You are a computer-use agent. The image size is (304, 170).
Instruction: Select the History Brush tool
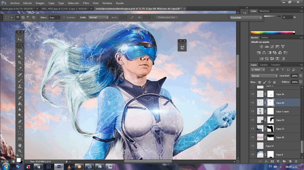20,92
